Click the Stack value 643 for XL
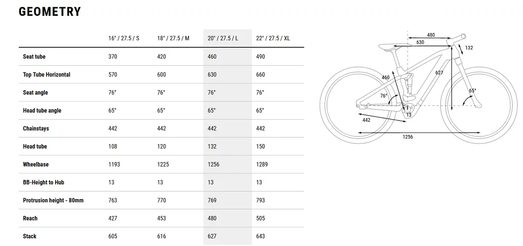This screenshot has height=246, width=523. tap(260, 236)
